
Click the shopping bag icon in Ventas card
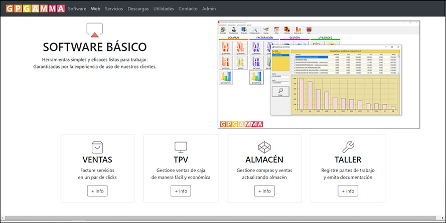pos(97,147)
